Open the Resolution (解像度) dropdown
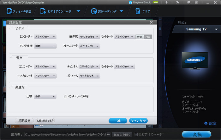Viewport: 221px width, 140px height. [x=89, y=37]
